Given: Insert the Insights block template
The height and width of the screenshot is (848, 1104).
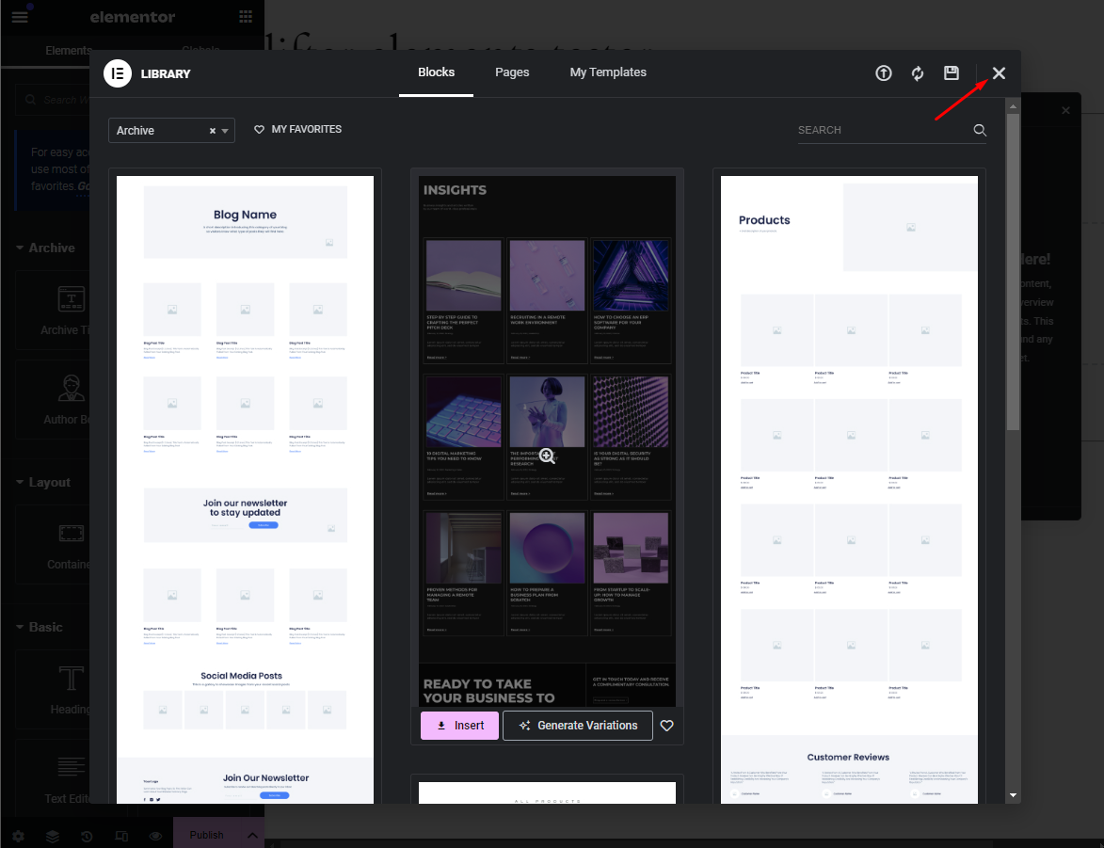Looking at the screenshot, I should [x=458, y=725].
